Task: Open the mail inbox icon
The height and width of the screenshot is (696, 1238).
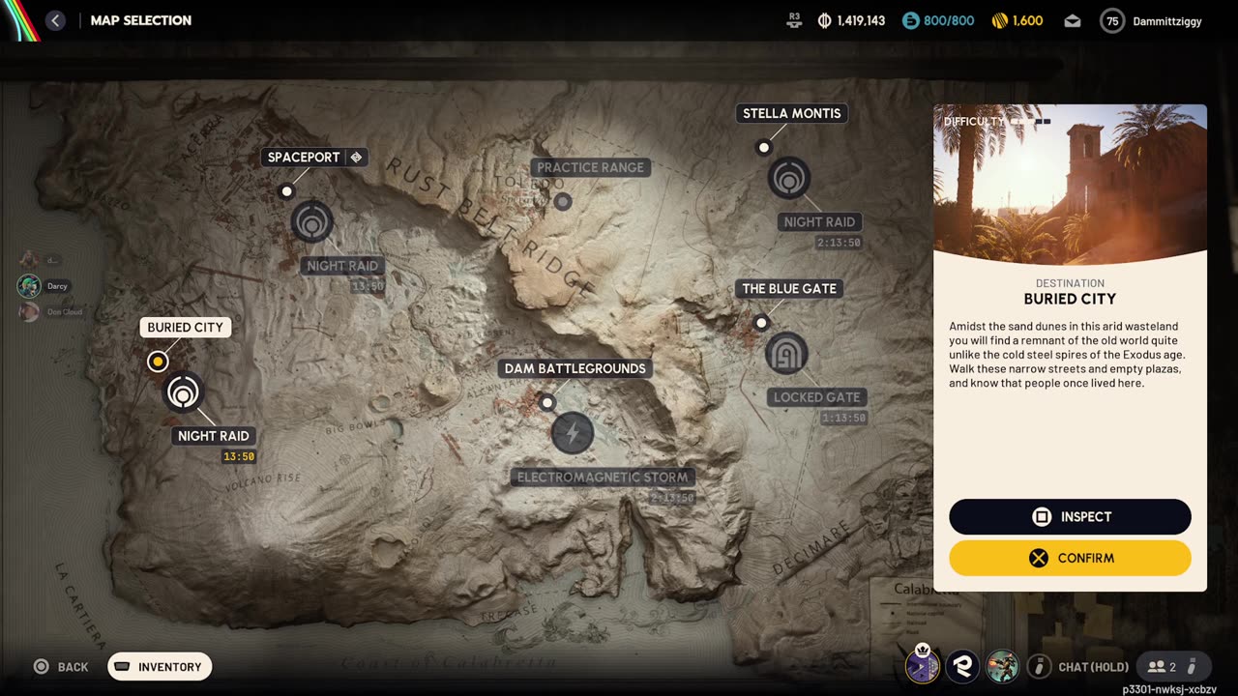Action: click(x=1073, y=20)
